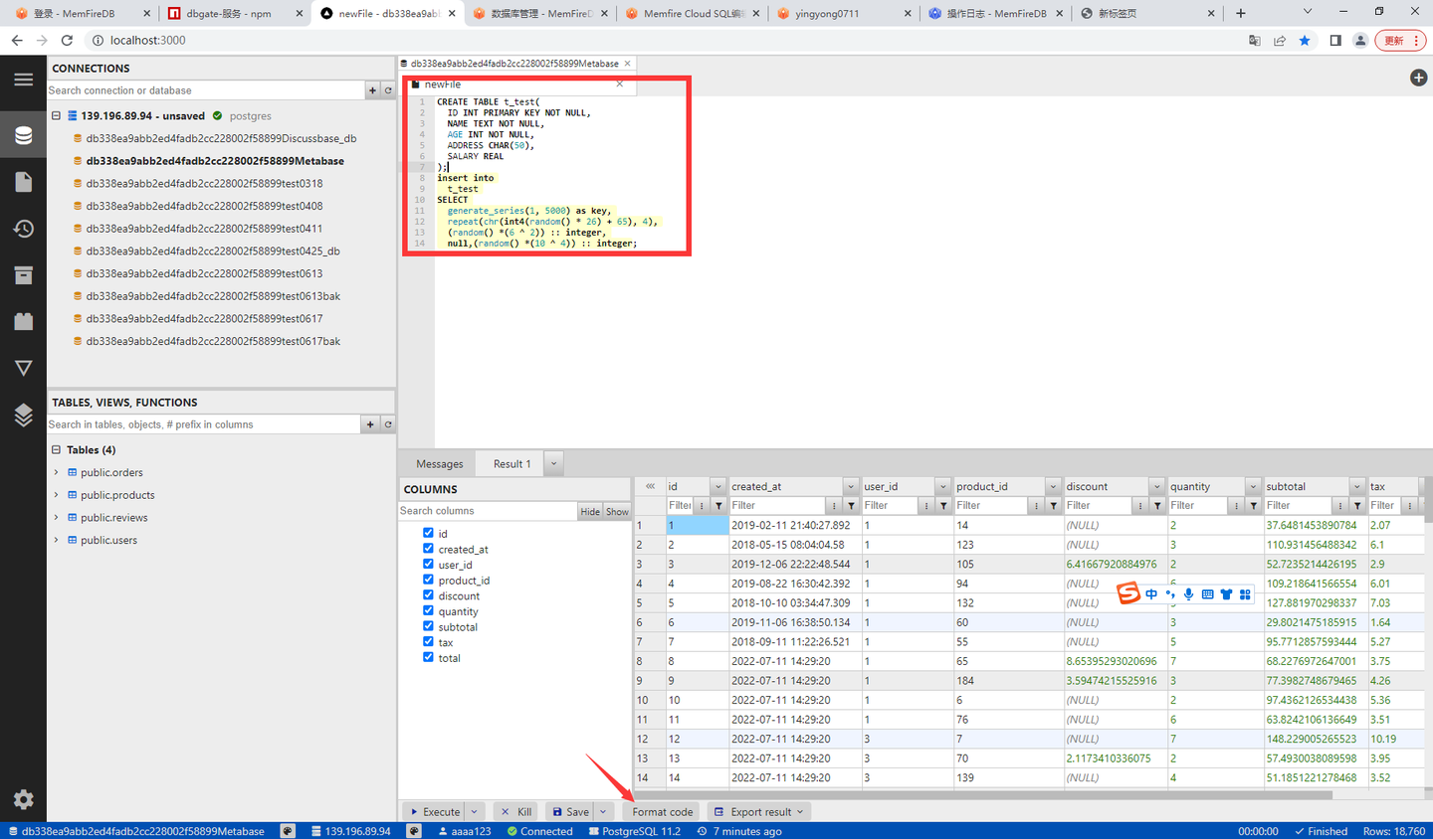Open the database connections sidebar icon
1433x839 pixels.
click(x=23, y=135)
